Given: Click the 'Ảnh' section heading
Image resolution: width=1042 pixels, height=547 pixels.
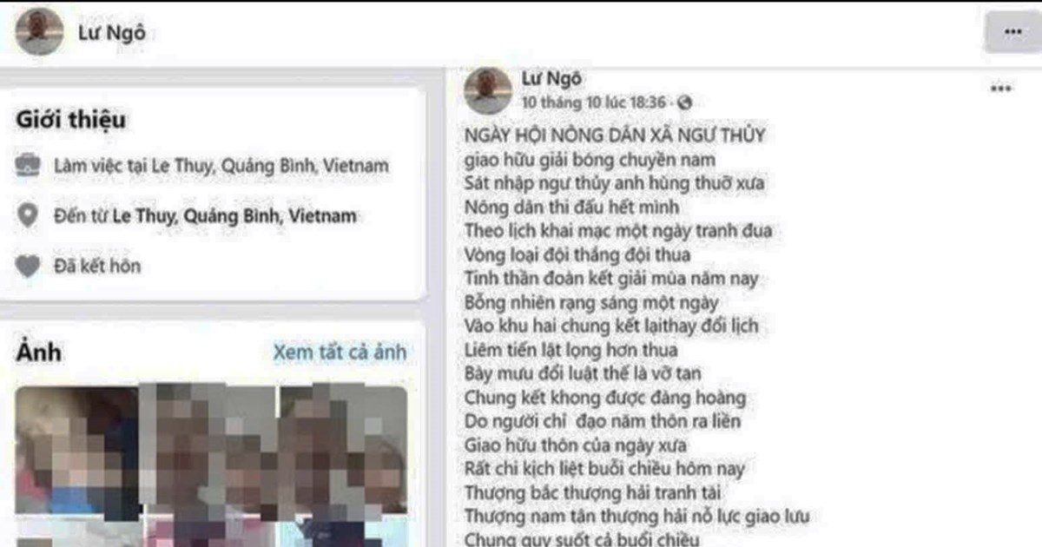Looking at the screenshot, I should [x=38, y=353].
